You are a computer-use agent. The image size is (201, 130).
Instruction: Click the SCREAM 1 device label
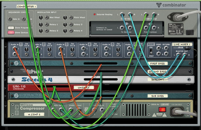point(157,80)
